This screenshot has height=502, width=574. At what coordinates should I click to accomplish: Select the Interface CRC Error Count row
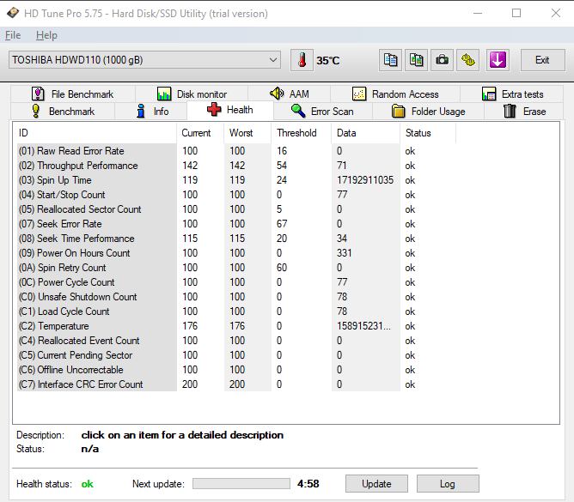pyautogui.click(x=236, y=384)
